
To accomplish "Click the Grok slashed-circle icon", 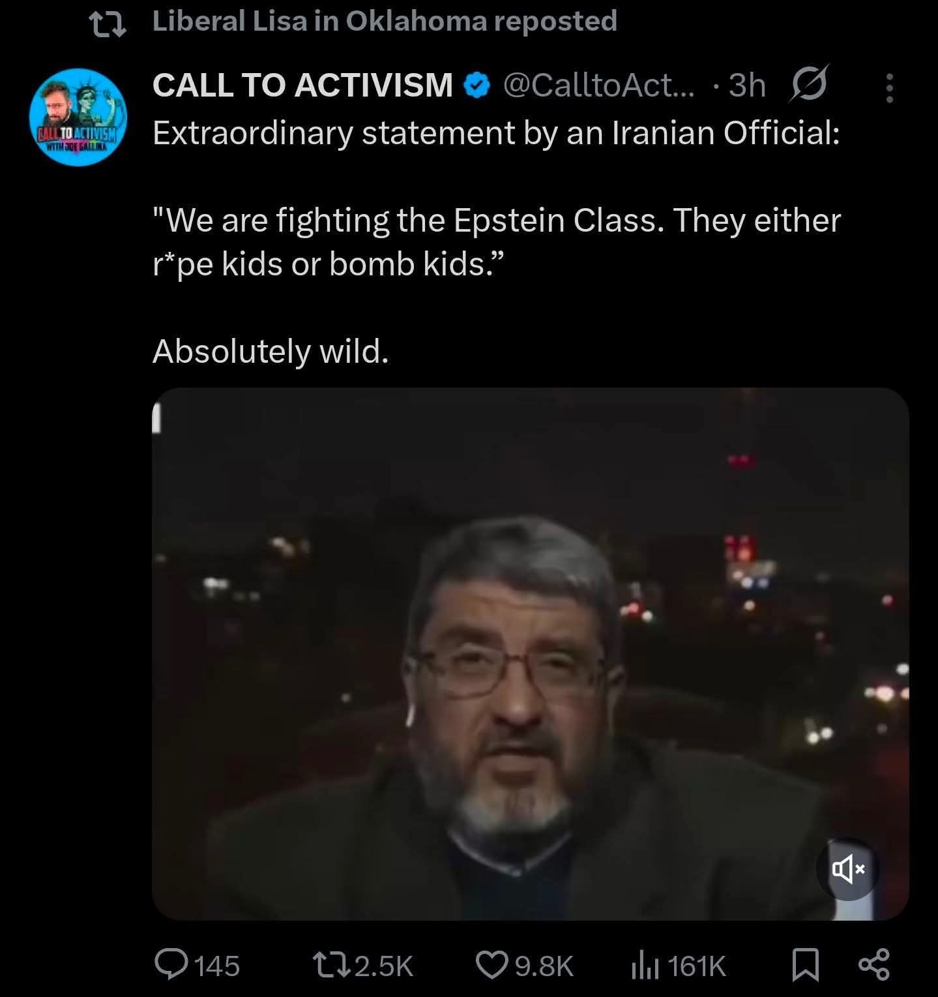I will pyautogui.click(x=809, y=85).
